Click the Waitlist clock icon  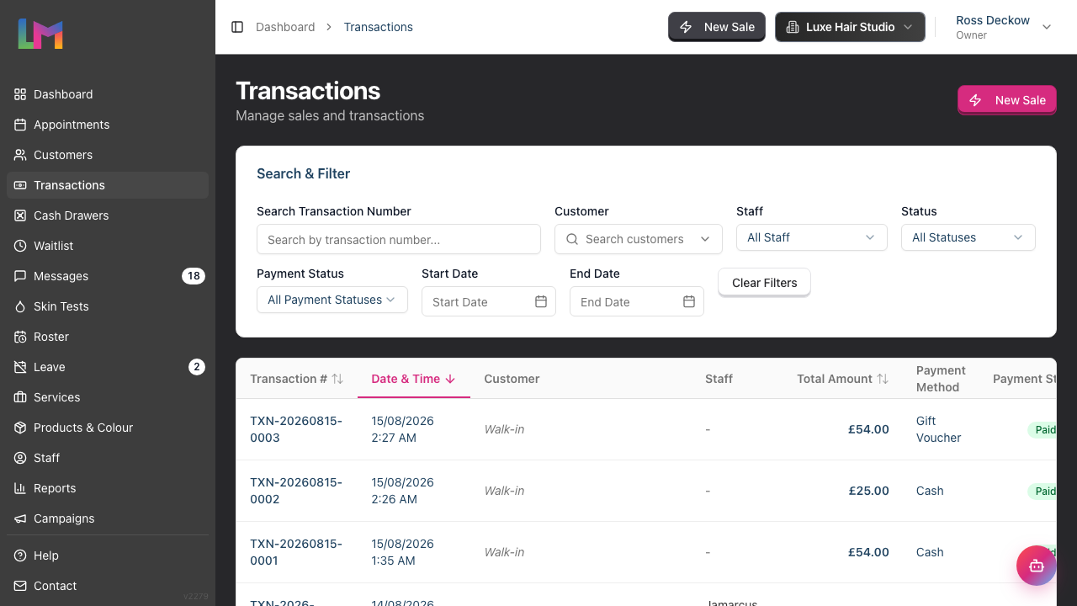pyautogui.click(x=20, y=246)
